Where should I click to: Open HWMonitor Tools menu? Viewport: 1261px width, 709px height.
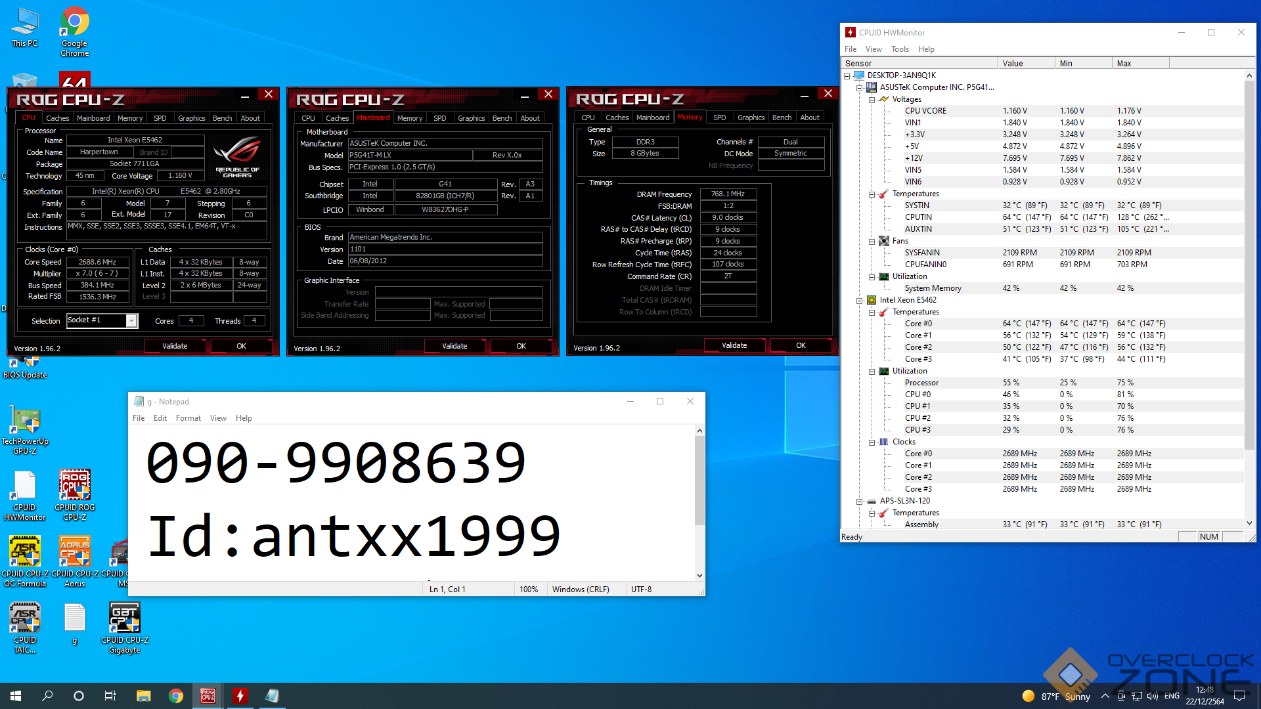tap(900, 49)
